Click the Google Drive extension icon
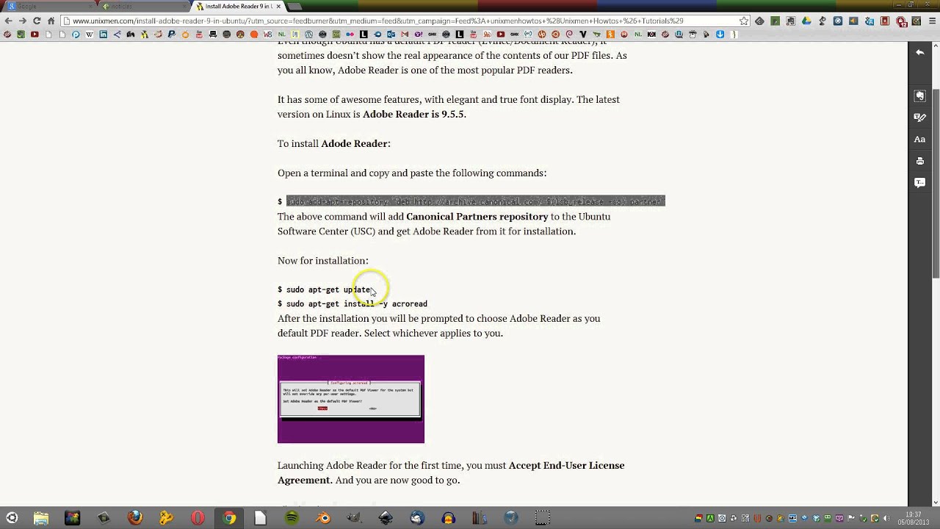 tap(806, 21)
